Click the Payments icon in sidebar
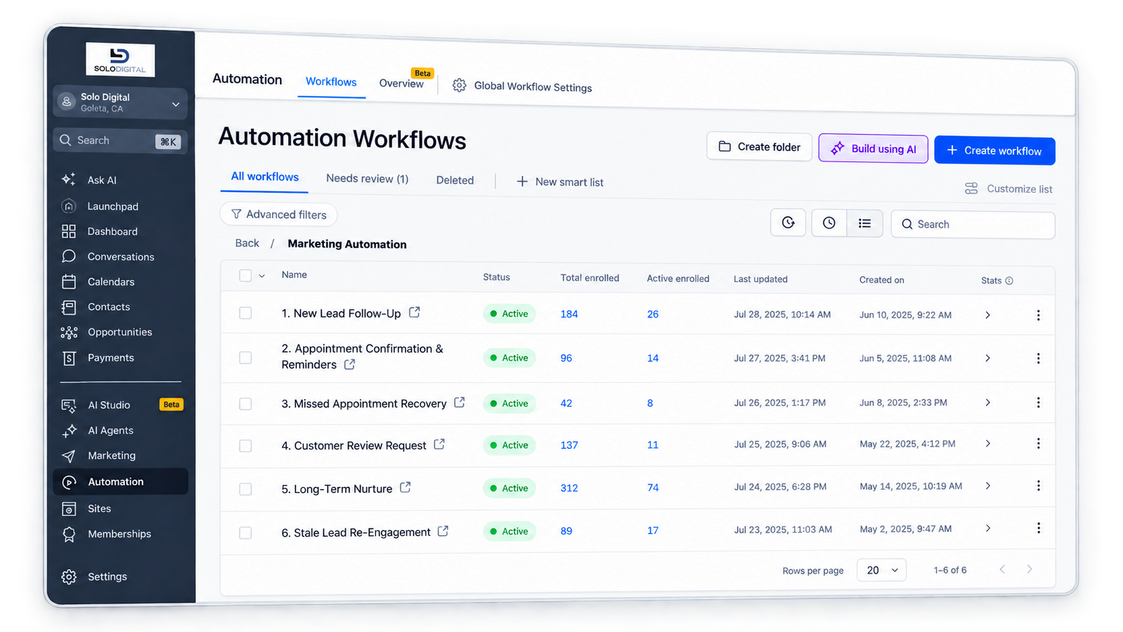Screen dimensions: 1123x632 tap(69, 358)
